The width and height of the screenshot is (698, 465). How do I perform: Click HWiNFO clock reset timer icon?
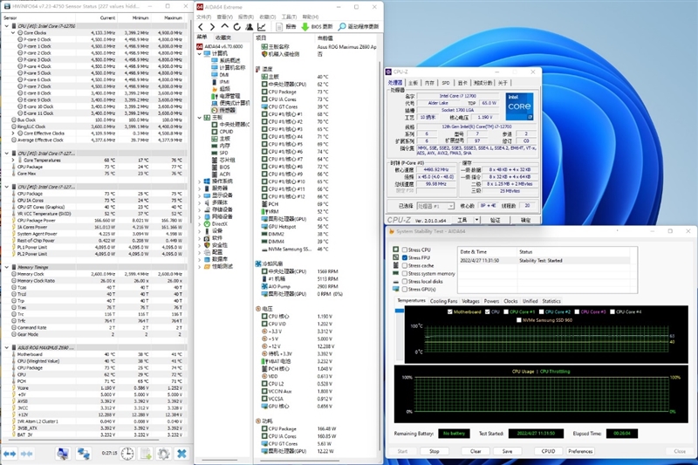pyautogui.click(x=127, y=454)
